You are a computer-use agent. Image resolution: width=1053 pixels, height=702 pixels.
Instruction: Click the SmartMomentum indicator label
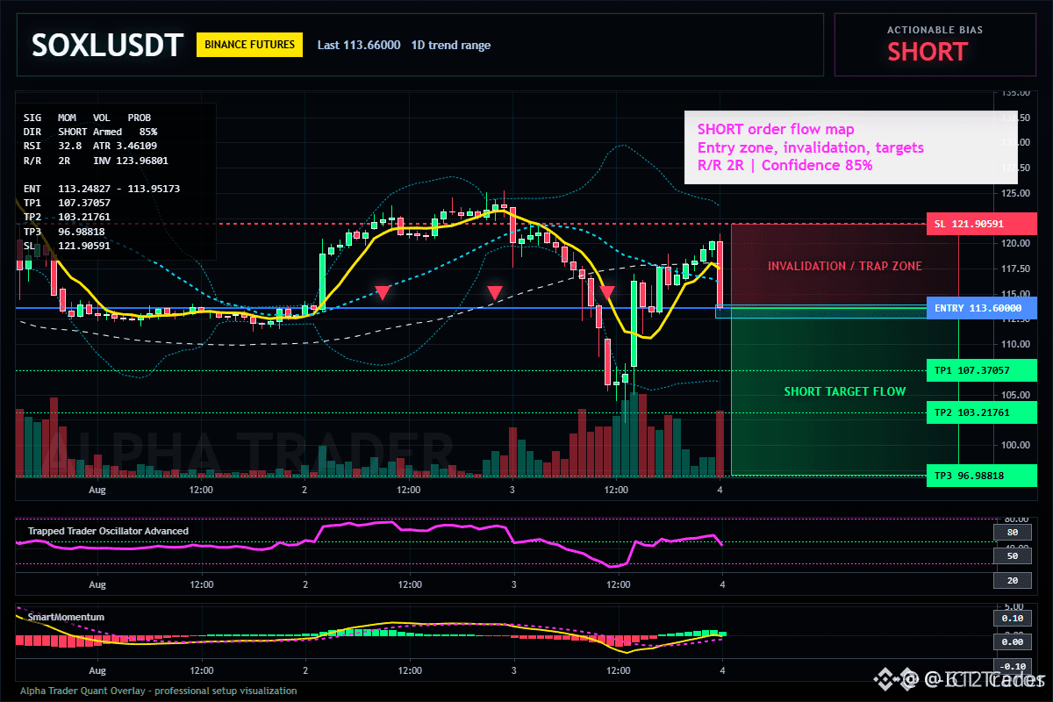tap(66, 617)
